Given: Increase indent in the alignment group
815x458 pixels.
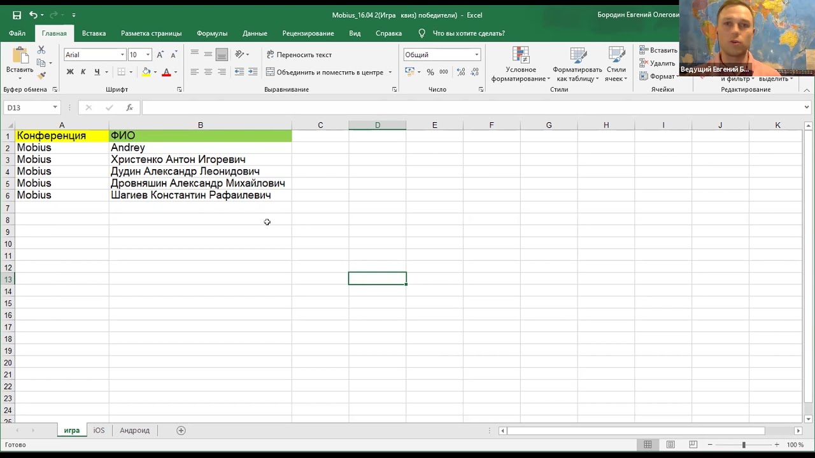Looking at the screenshot, I should tap(253, 72).
